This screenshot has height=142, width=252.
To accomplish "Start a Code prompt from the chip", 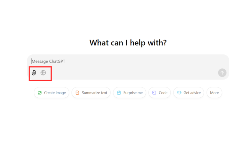I will click(159, 93).
